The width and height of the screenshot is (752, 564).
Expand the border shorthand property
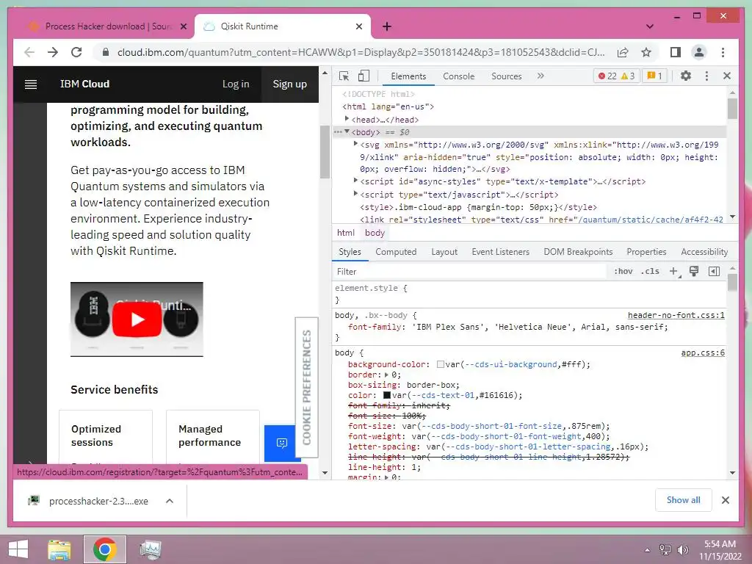click(386, 375)
